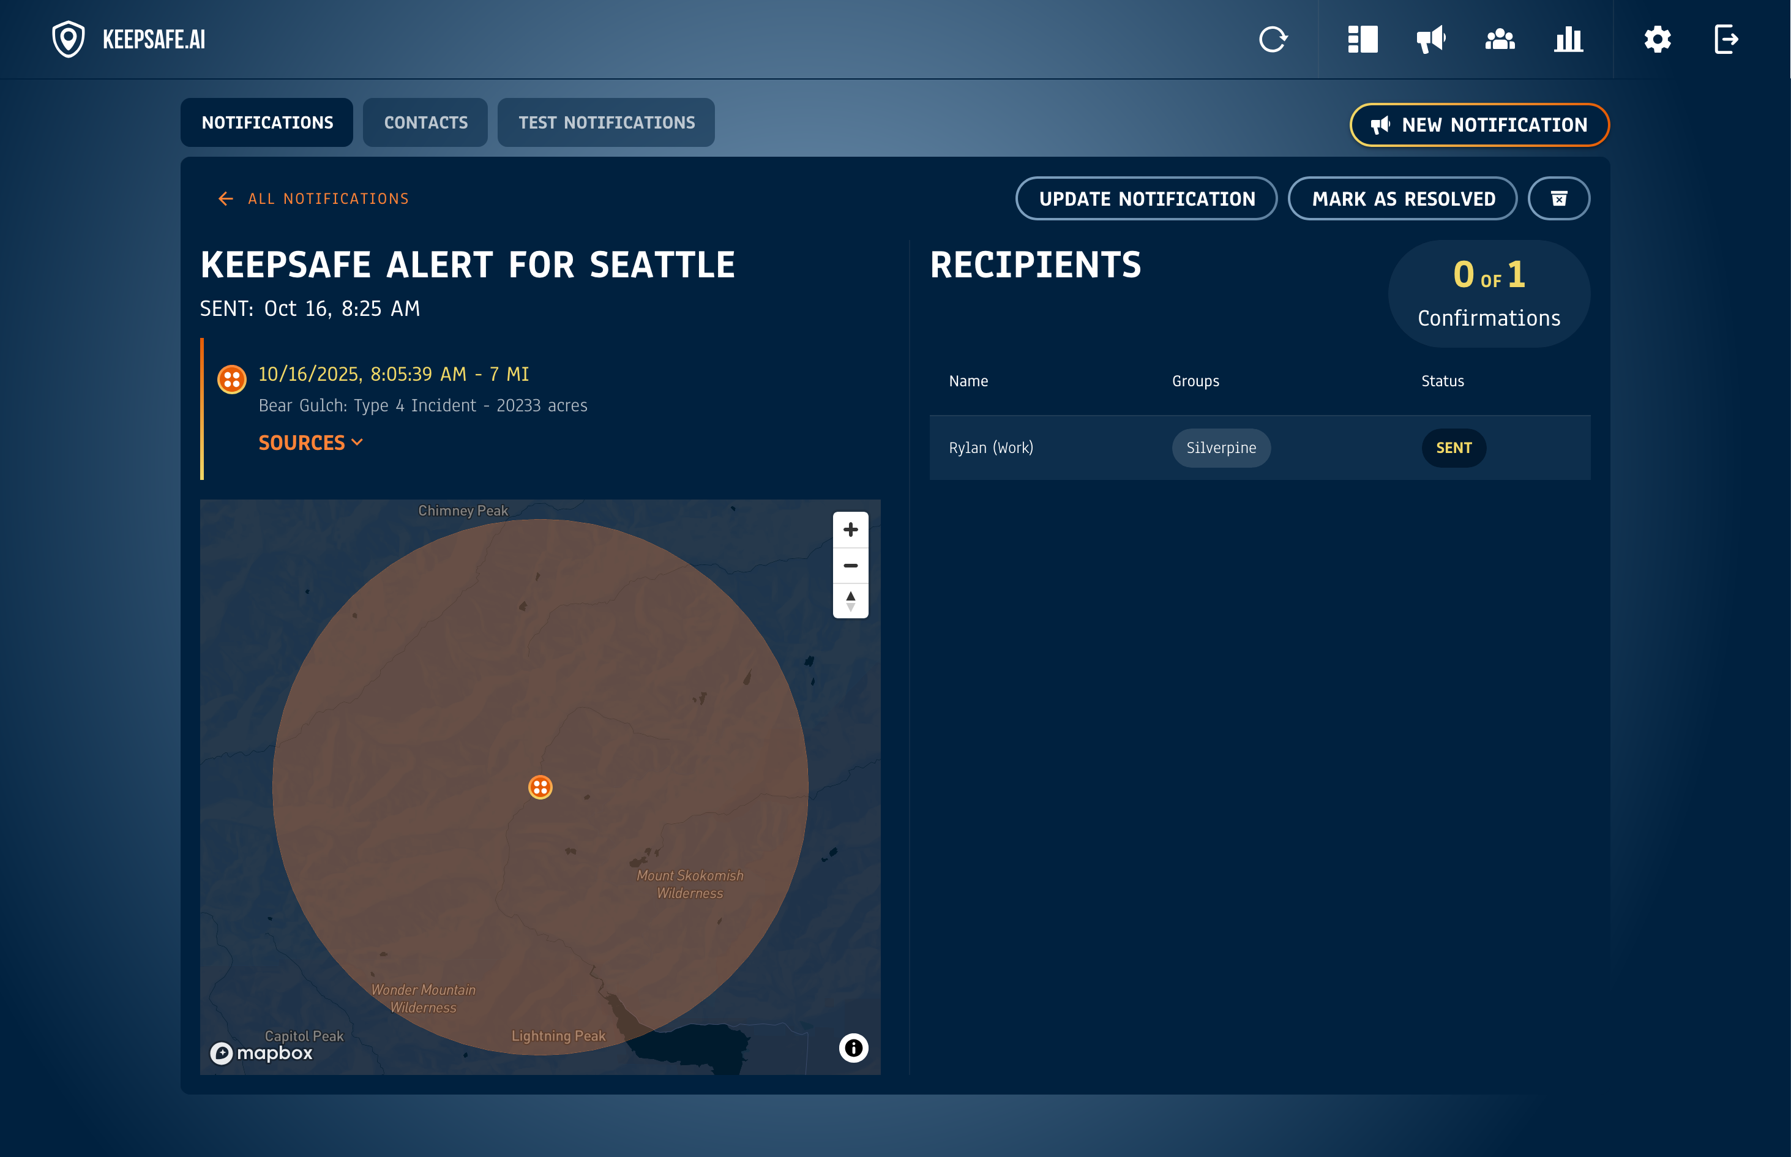The width and height of the screenshot is (1791, 1157).
Task: Click Update Notification button
Action: (x=1146, y=198)
